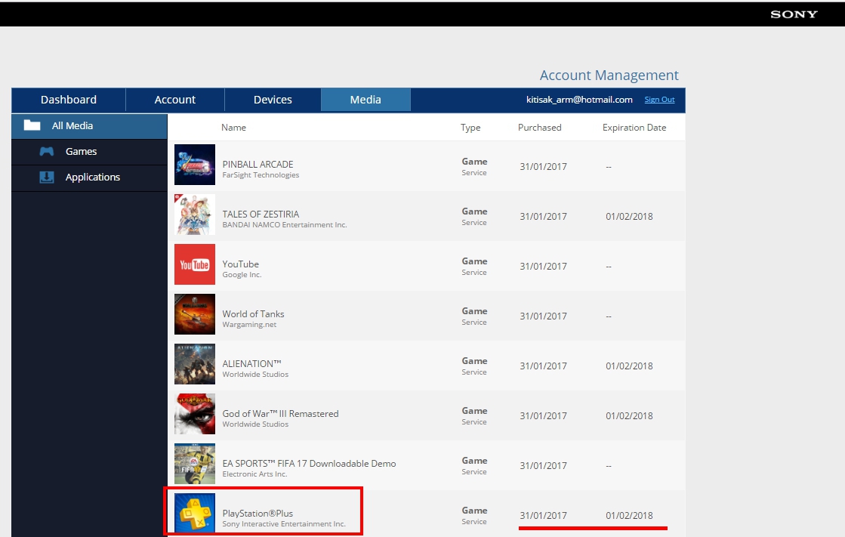
Task: Click the Games controller icon
Action: click(47, 152)
